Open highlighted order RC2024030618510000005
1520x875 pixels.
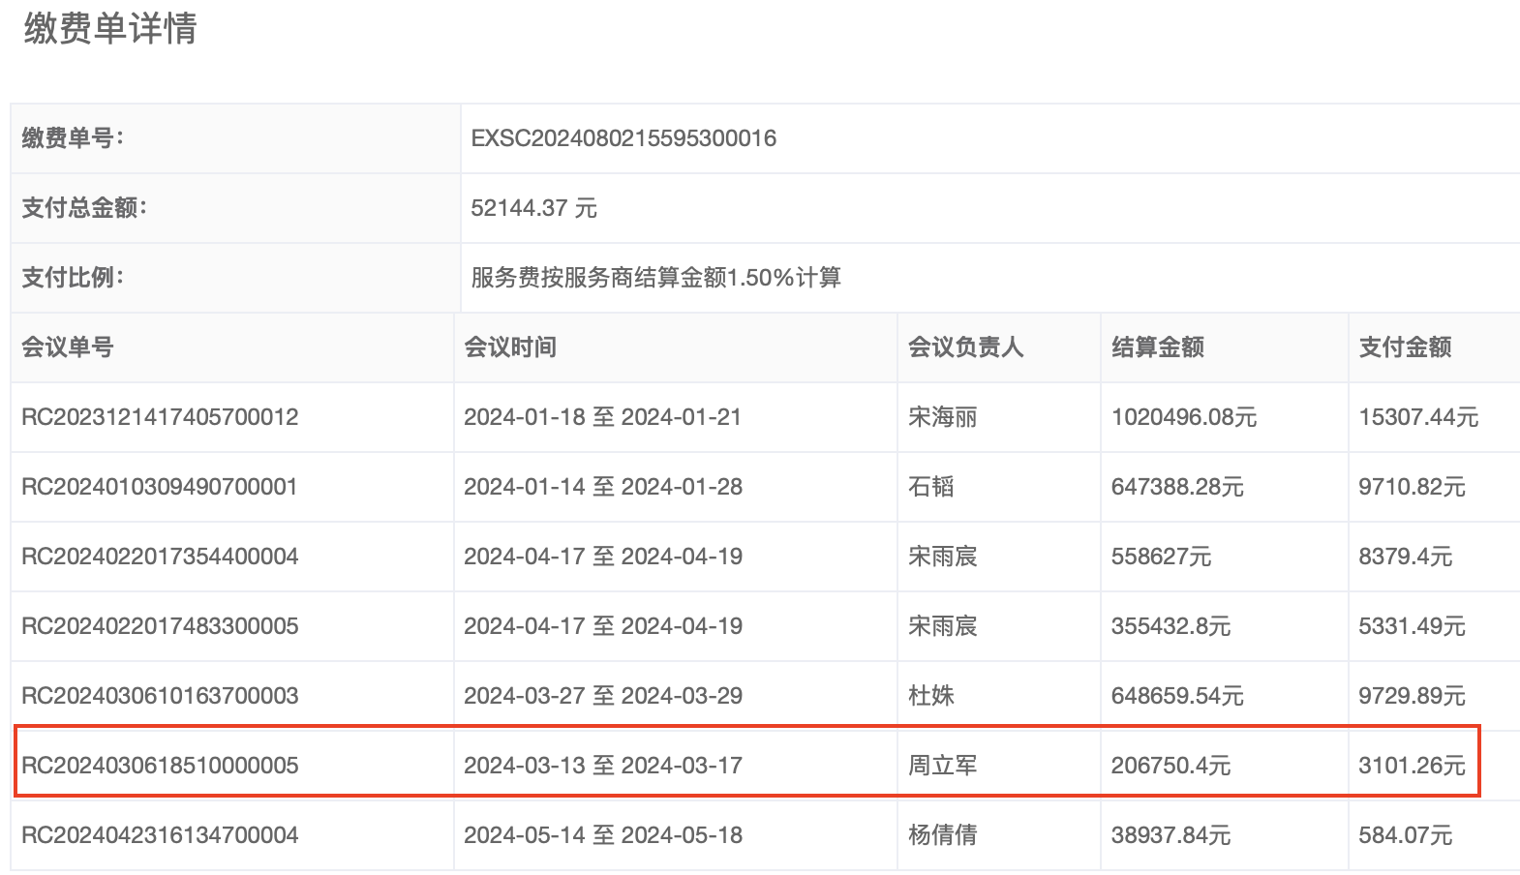[160, 766]
